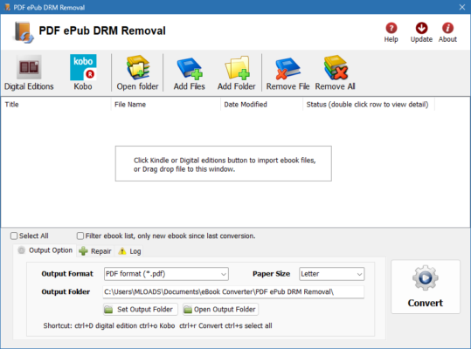Enable filter for new ebooks only

point(80,236)
